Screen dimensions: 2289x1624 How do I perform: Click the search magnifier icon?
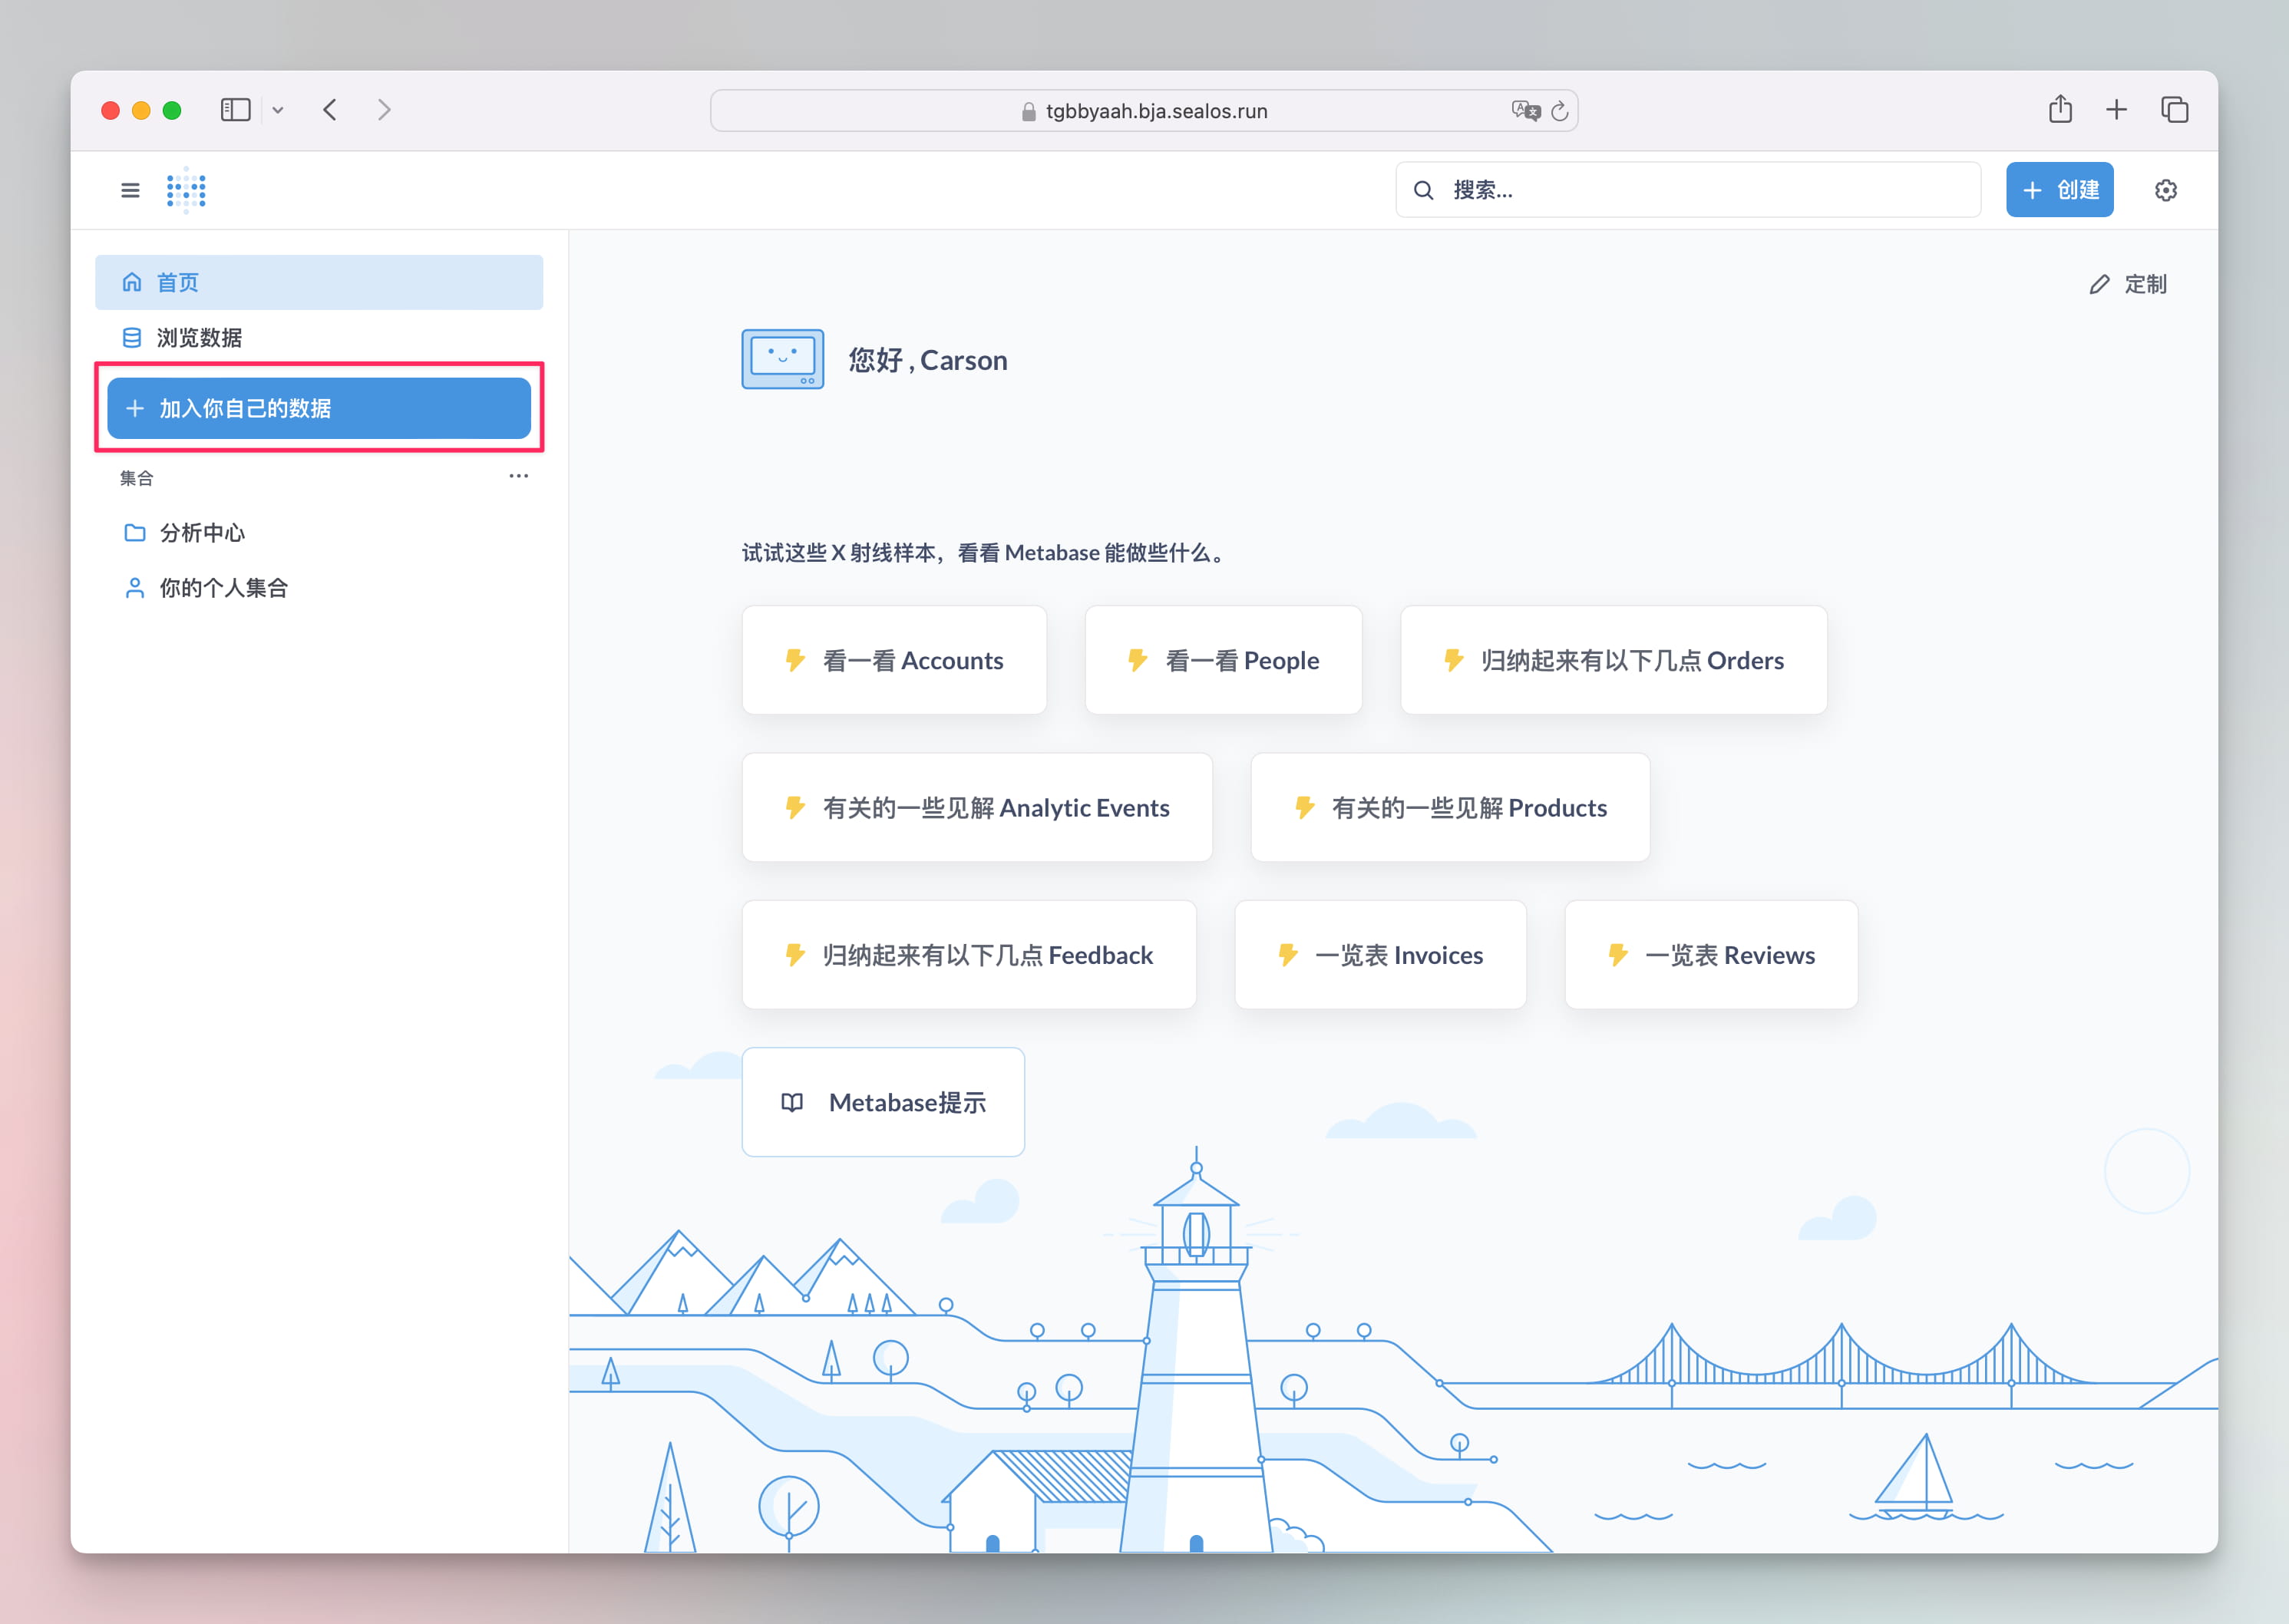[1424, 189]
